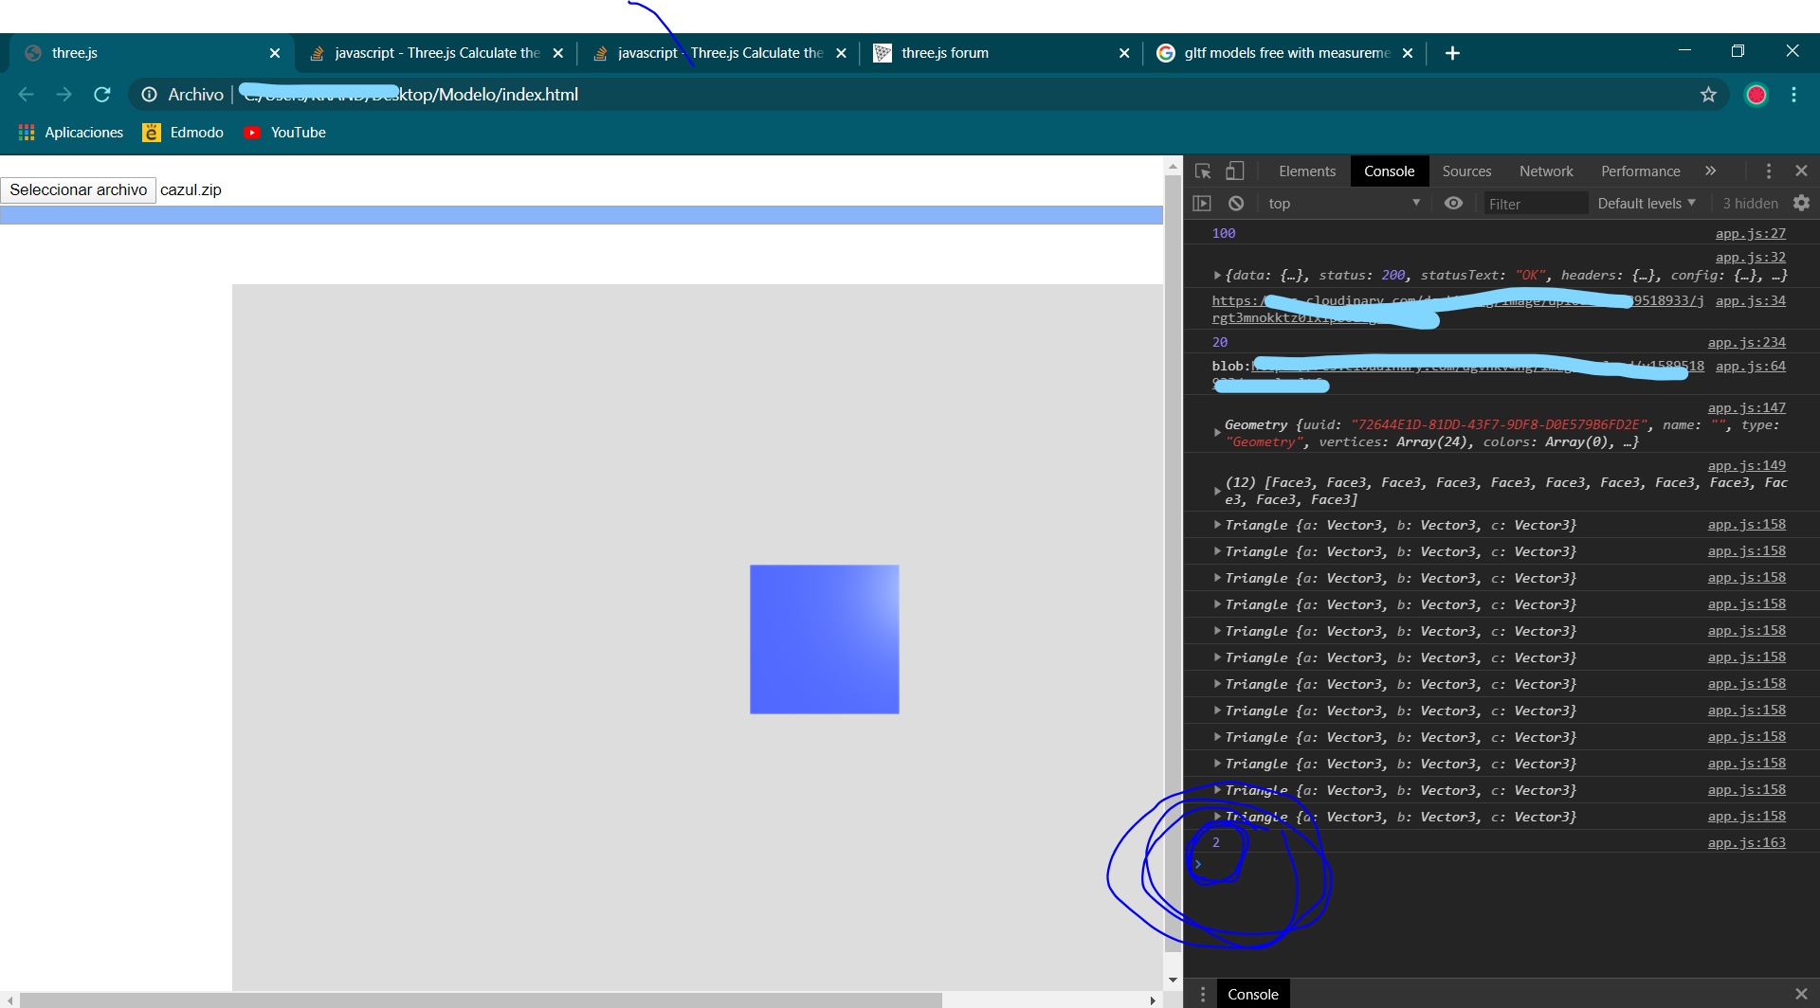Show more DevTools tabs chevron

coord(1710,171)
